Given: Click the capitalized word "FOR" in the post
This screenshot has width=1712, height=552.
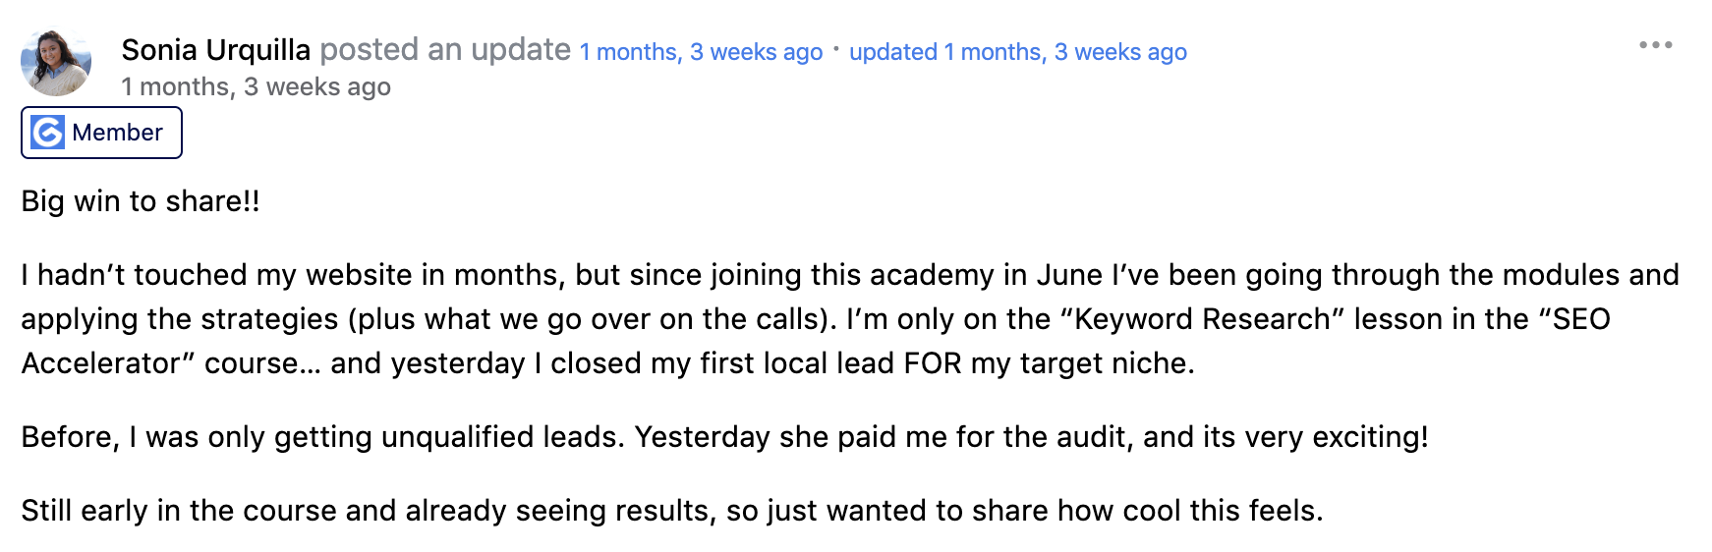Looking at the screenshot, I should pyautogui.click(x=933, y=363).
